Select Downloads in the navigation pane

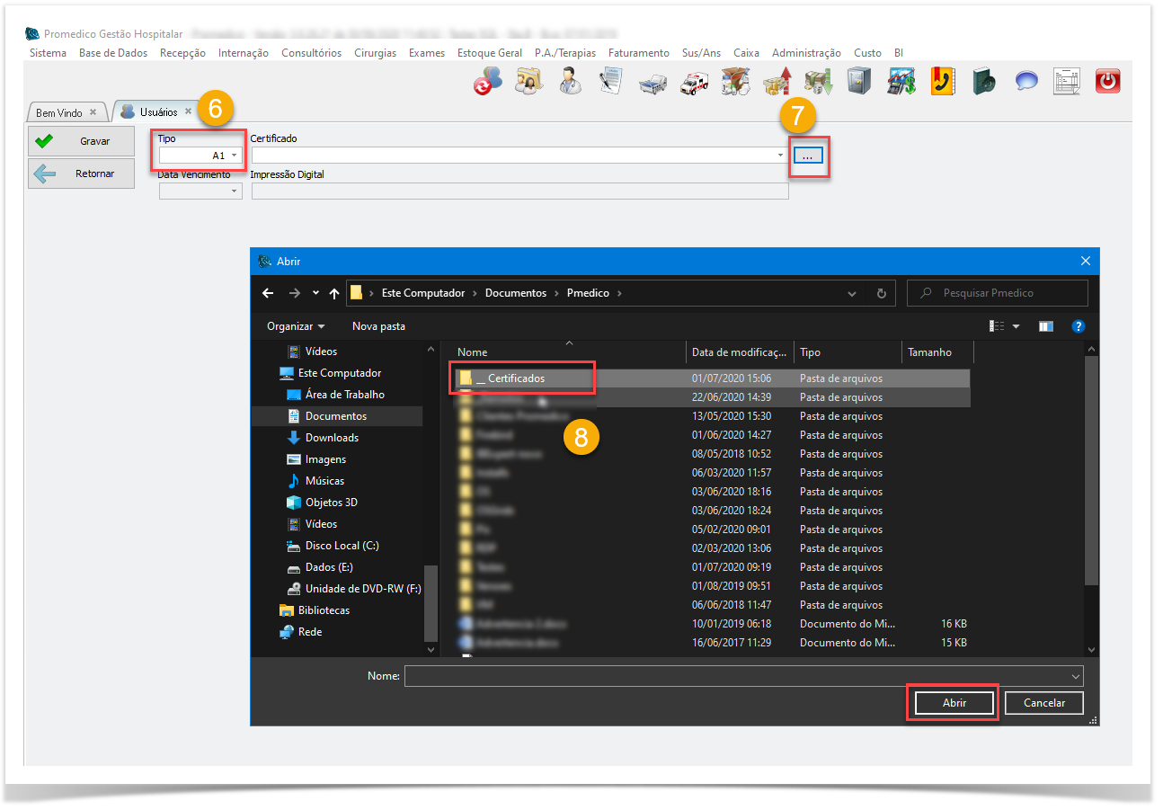(332, 438)
